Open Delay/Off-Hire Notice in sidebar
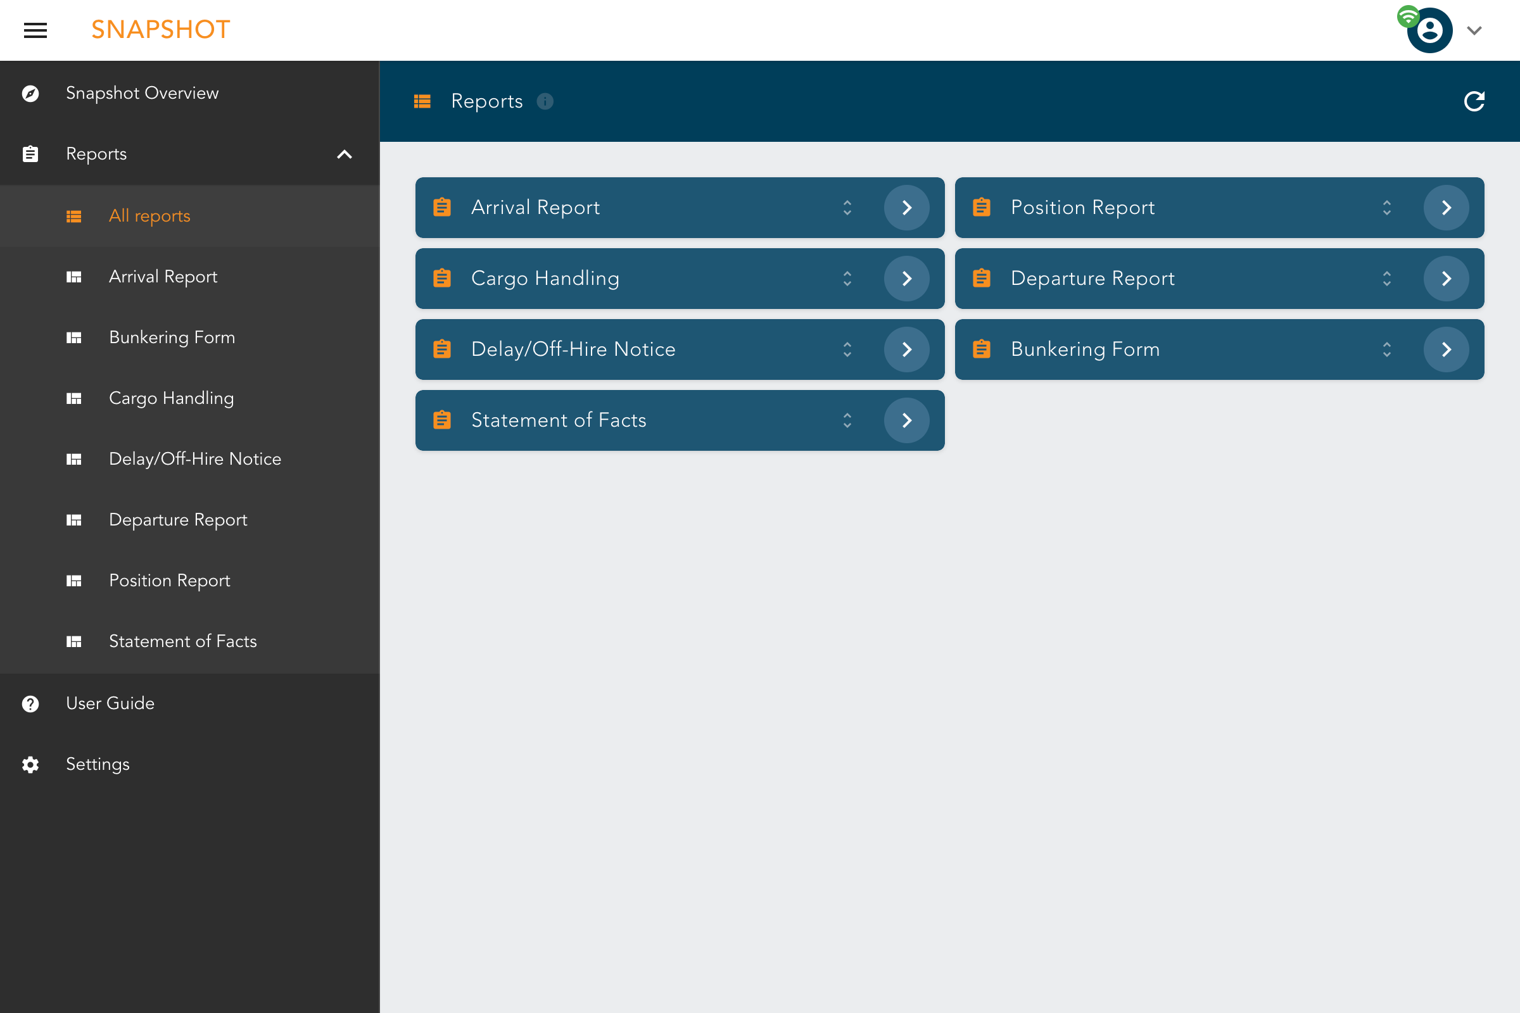Viewport: 1520px width, 1013px height. coord(190,458)
